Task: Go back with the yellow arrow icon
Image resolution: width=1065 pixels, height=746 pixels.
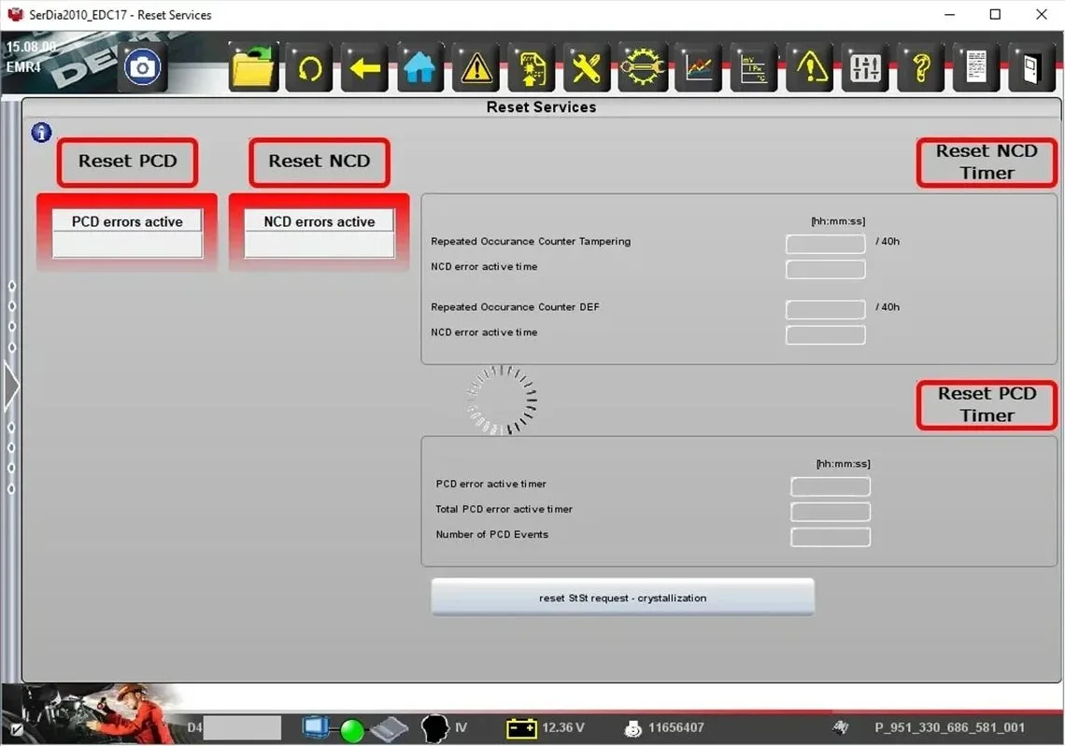Action: 364,66
